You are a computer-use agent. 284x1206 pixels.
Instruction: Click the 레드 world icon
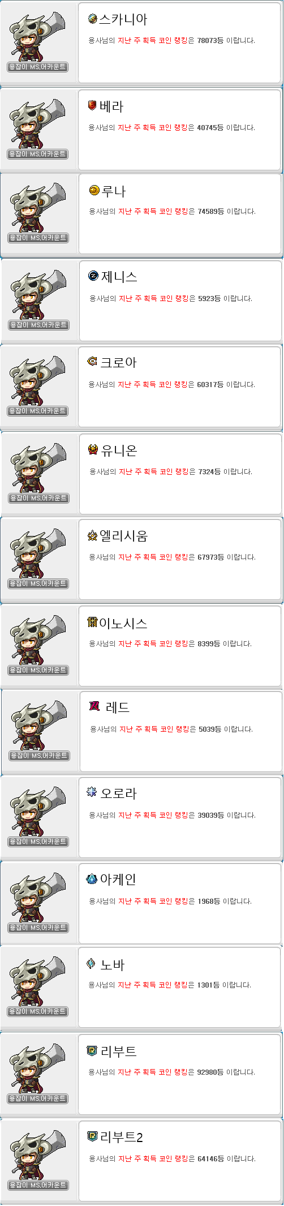click(x=94, y=706)
